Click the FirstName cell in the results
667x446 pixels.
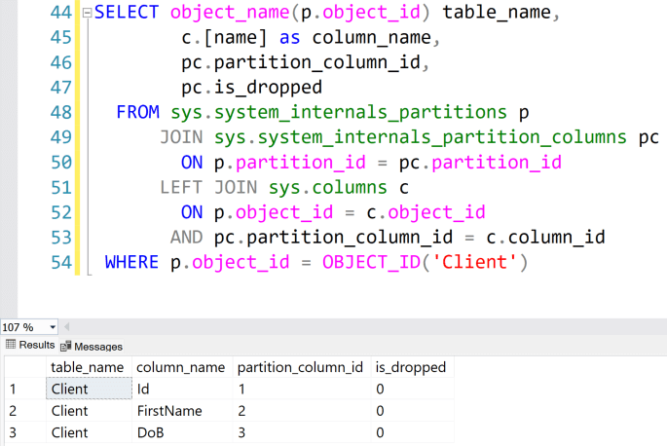click(169, 410)
